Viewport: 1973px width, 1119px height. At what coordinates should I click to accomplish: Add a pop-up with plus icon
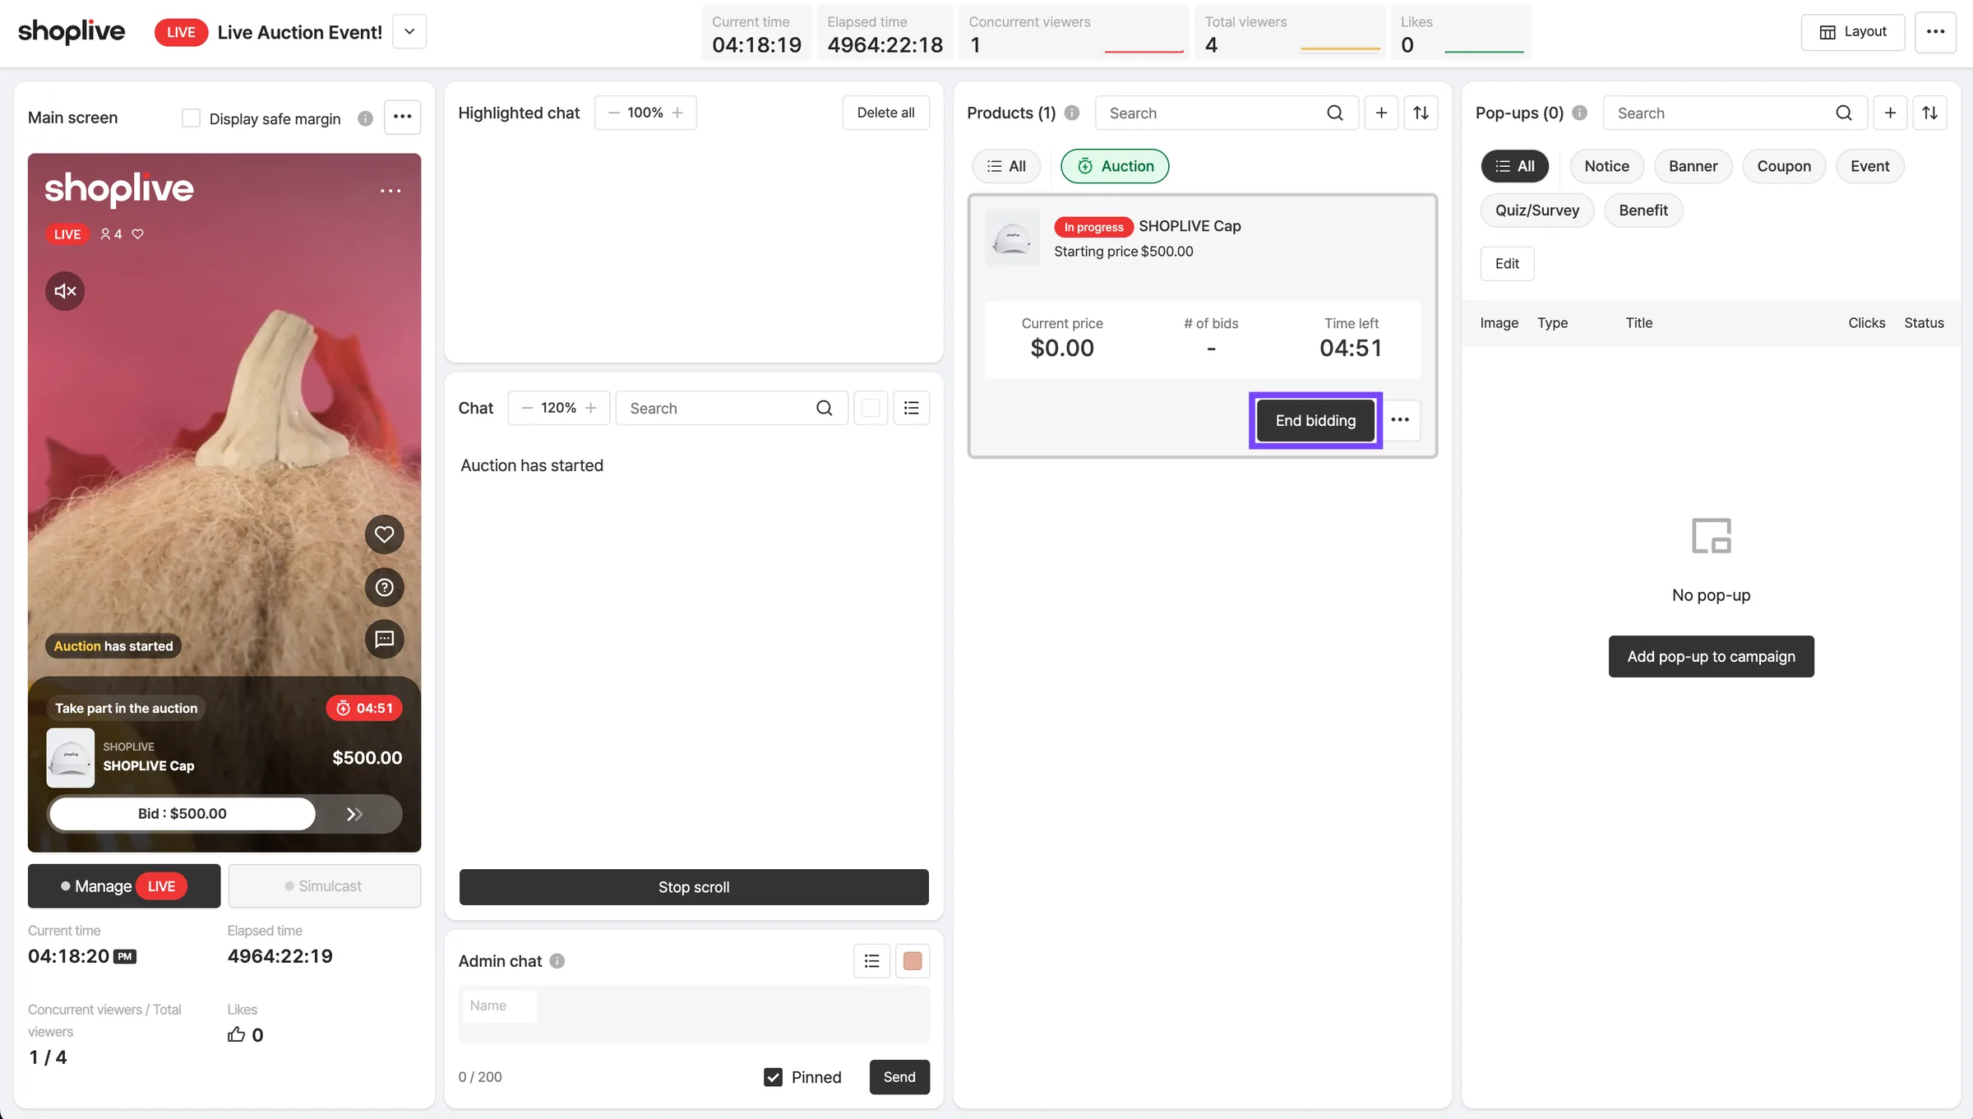point(1890,113)
